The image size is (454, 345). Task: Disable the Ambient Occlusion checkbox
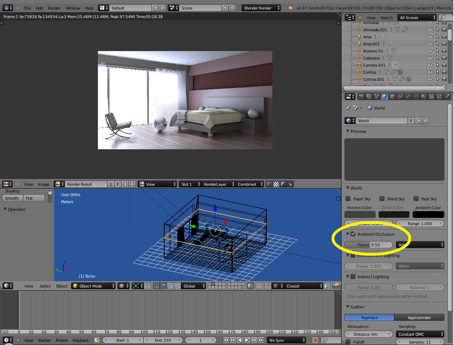[353, 234]
